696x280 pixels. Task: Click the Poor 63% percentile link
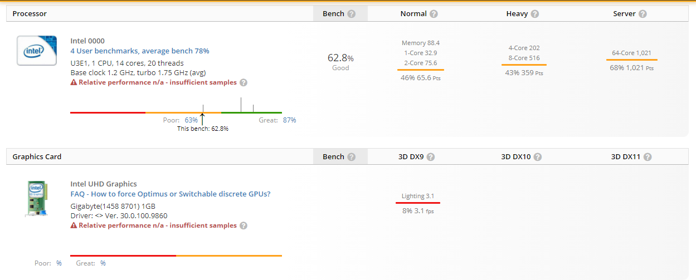tap(191, 120)
